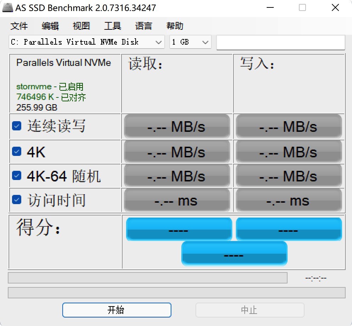This screenshot has width=352, height=326.
Task: Expand the drive selection dropdown
Action: point(158,42)
